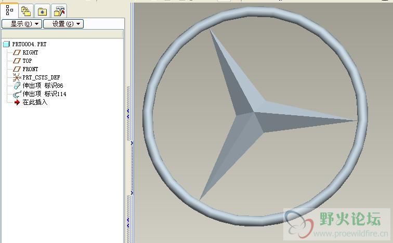The image size is (393, 243).
Task: Select the TOP datum plane
Action: click(27, 61)
